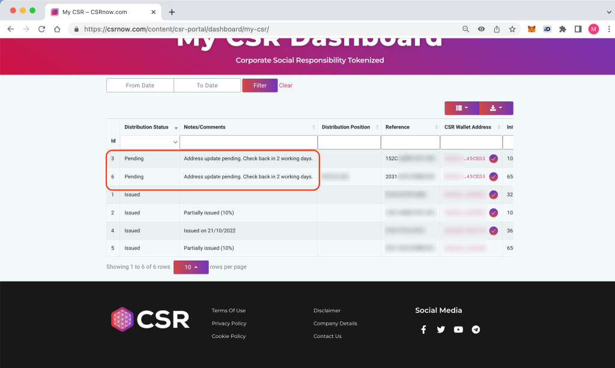Click the address bar URL
615x368 pixels.
pyautogui.click(x=177, y=29)
